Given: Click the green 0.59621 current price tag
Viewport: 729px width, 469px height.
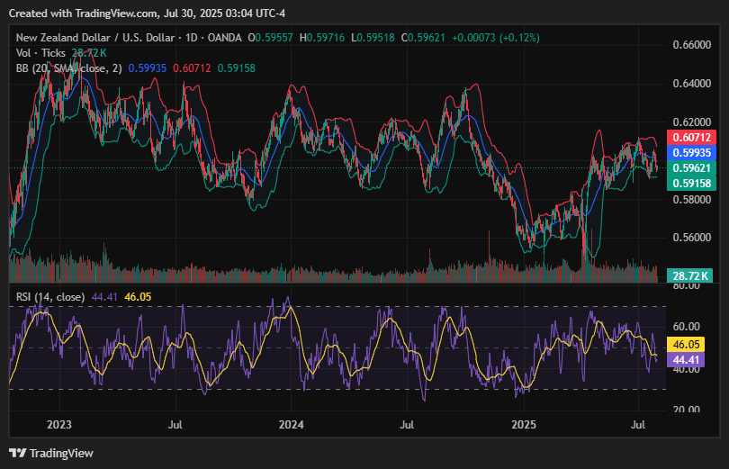Looking at the screenshot, I should (691, 168).
